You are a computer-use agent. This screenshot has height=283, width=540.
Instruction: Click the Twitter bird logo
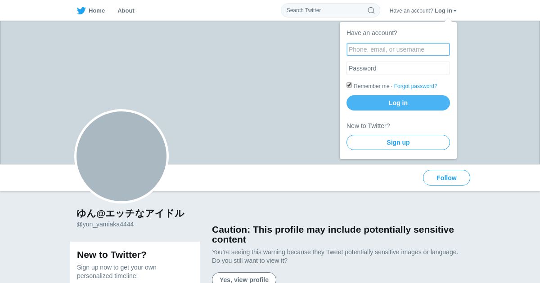coord(81,11)
